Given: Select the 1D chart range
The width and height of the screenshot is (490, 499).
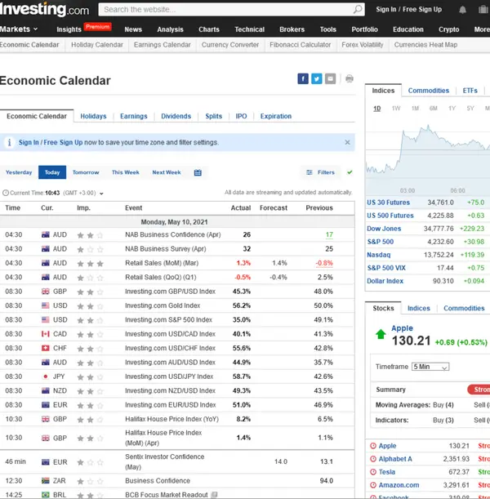Looking at the screenshot, I should tap(377, 108).
